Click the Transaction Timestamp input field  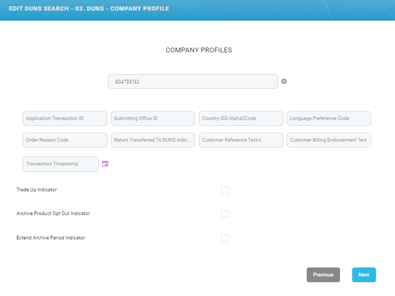[61, 164]
